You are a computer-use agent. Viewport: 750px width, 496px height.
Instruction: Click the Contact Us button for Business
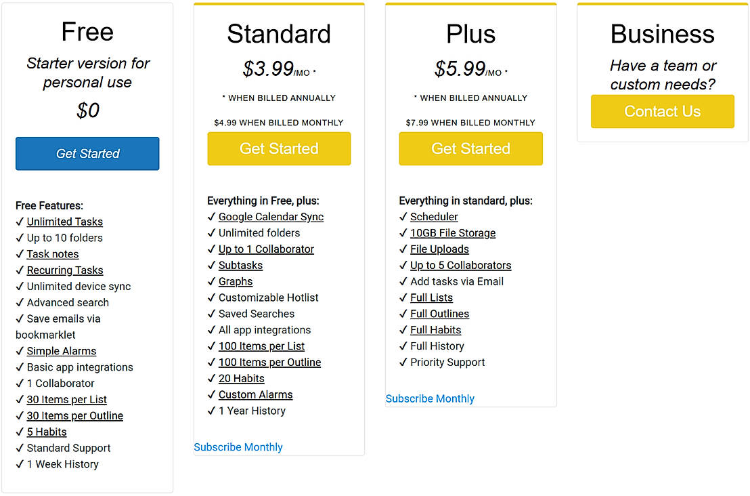(x=662, y=111)
